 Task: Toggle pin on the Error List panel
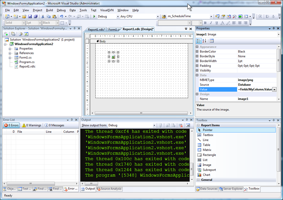(x=72, y=120)
